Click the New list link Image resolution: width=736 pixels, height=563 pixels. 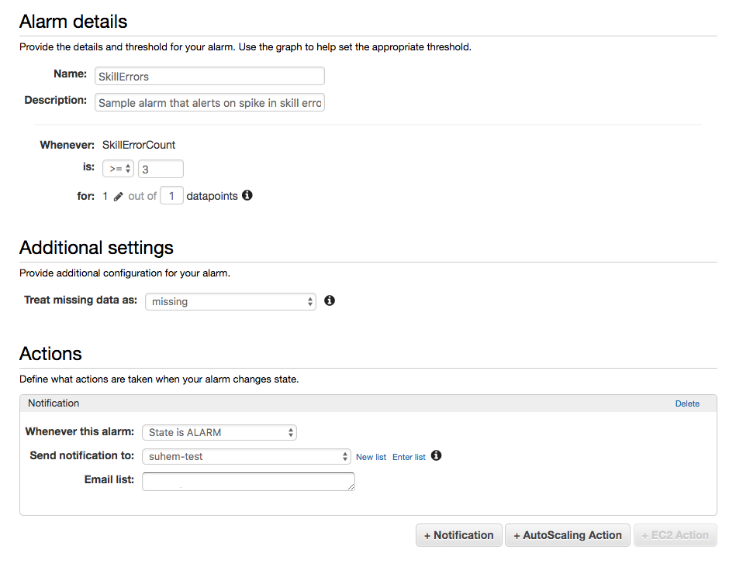click(371, 457)
